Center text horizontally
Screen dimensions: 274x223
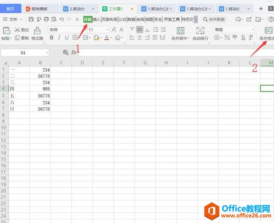click(140, 37)
